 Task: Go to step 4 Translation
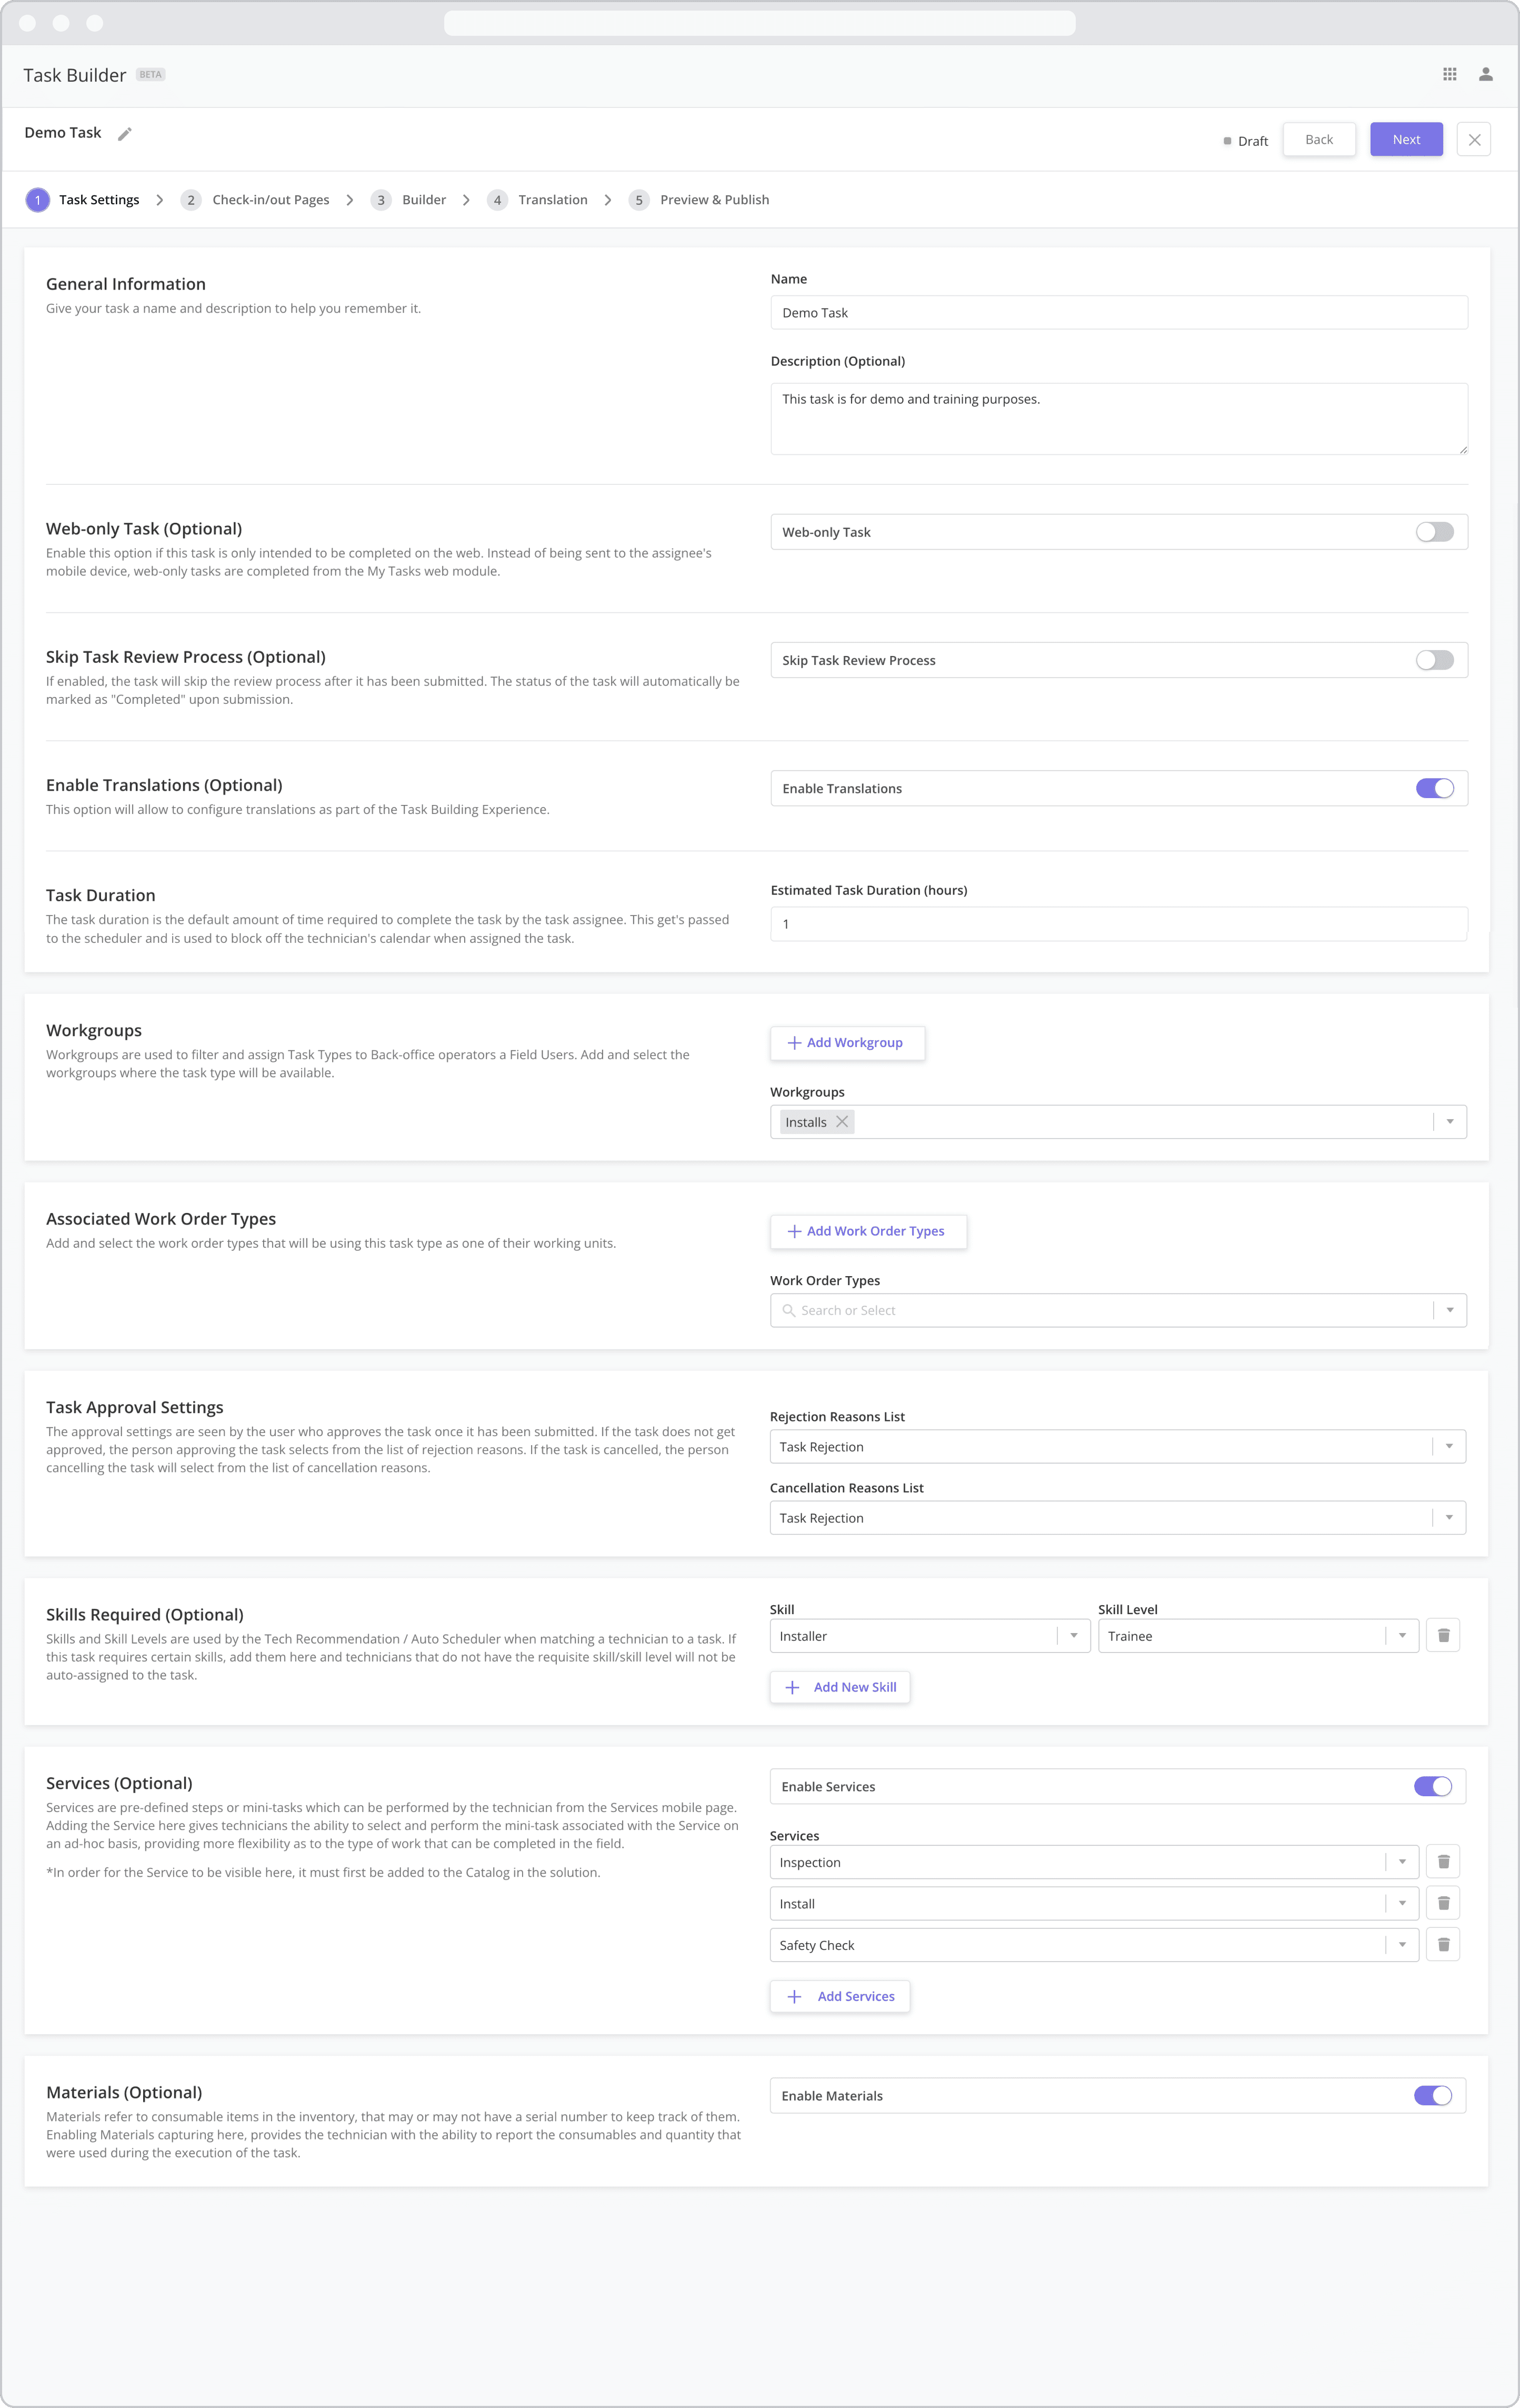[537, 200]
